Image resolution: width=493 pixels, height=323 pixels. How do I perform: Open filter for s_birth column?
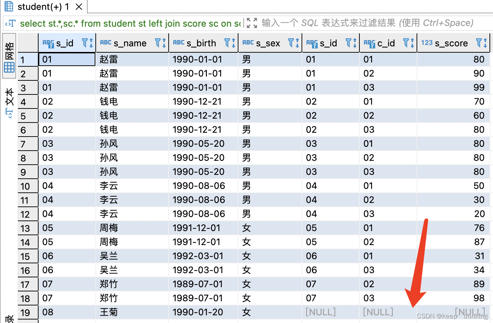[228, 43]
